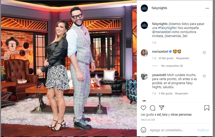Share the post via paper plane icon

161,108
